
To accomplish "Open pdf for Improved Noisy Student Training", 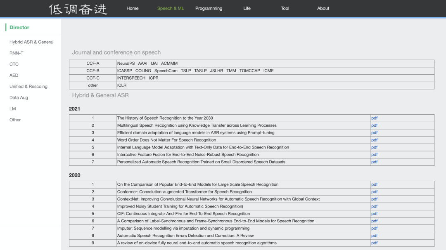I will point(374,207).
